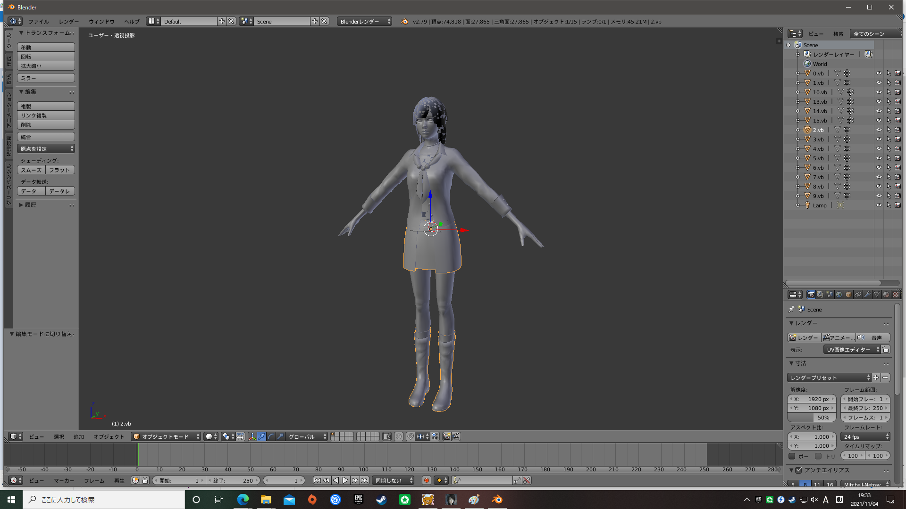Open the 3D view オブジェクト (Object) menu
The image size is (906, 509).
[x=109, y=436]
